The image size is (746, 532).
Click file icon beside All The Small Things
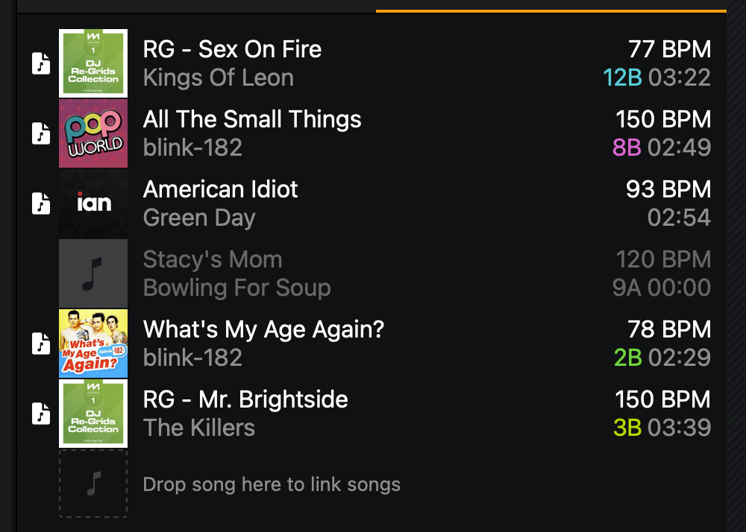[x=41, y=133]
